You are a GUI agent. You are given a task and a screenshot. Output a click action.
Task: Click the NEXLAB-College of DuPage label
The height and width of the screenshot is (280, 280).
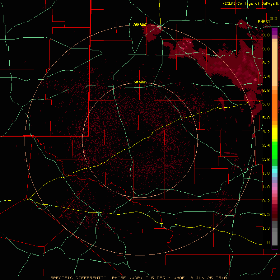[x=249, y=3]
